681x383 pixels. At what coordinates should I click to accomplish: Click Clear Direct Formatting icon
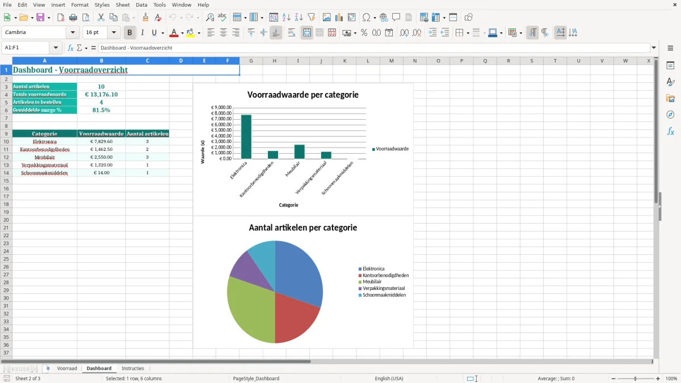(x=158, y=18)
